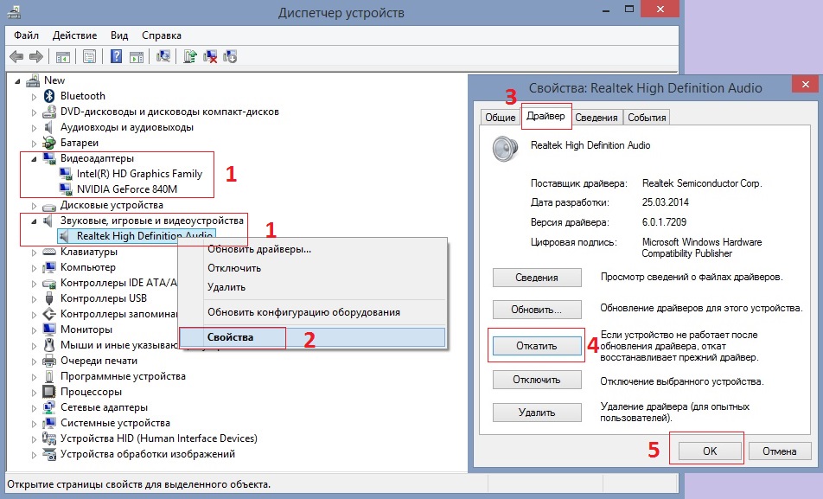Expand Дисковые устройства category
823x499 pixels.
(34, 205)
